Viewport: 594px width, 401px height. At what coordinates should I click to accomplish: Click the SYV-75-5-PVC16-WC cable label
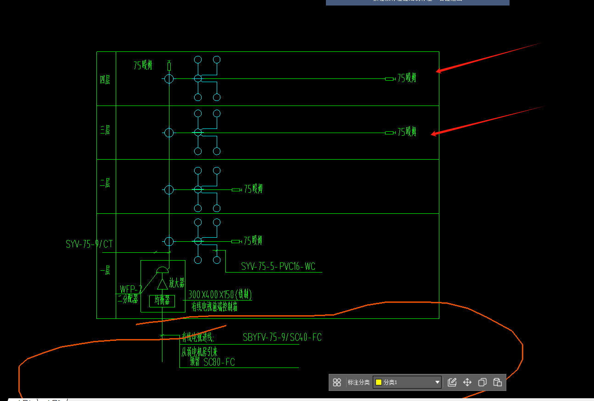tap(278, 266)
